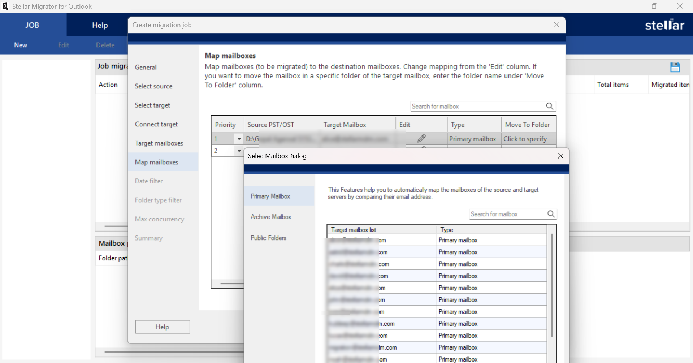Screen dimensions: 693x363
Task: Select the JOB ribbon tab
Action: [32, 25]
